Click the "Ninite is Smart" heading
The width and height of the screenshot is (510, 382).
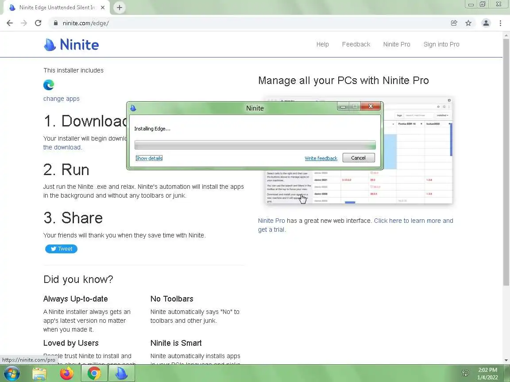click(x=176, y=343)
